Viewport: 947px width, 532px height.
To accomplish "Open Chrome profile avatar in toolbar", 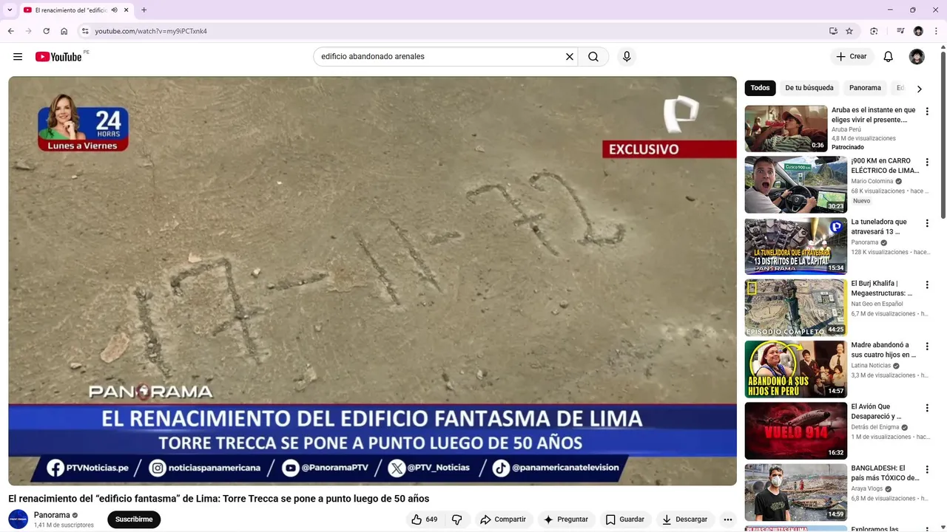I will 918,31.
